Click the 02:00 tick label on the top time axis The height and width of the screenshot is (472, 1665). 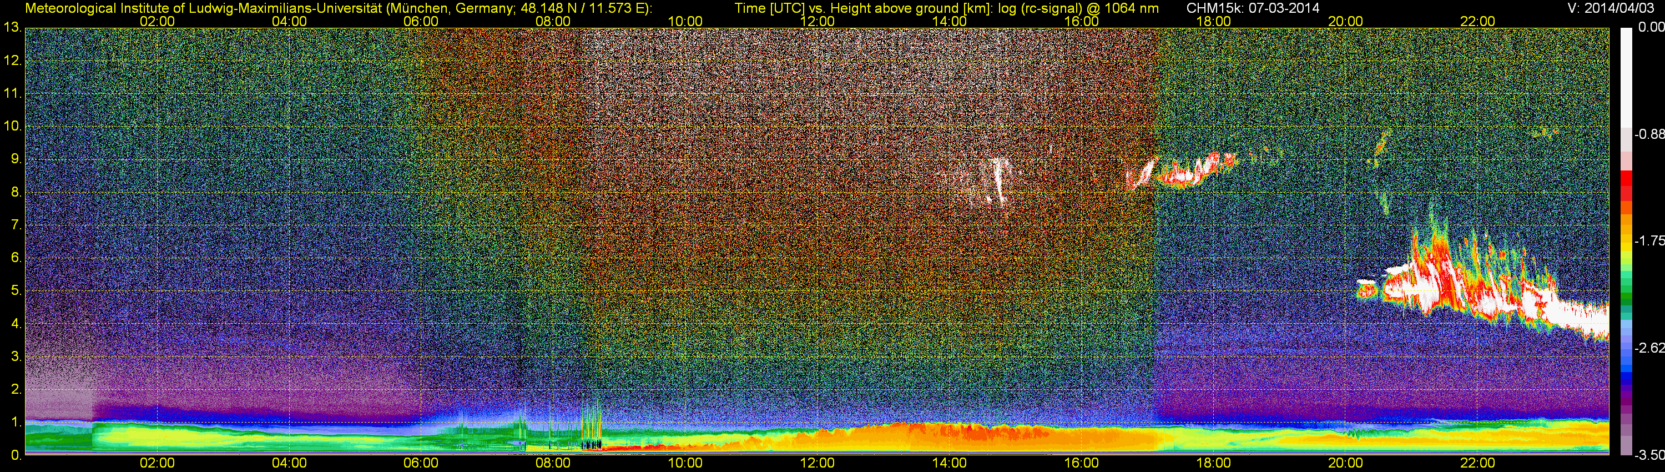(157, 21)
